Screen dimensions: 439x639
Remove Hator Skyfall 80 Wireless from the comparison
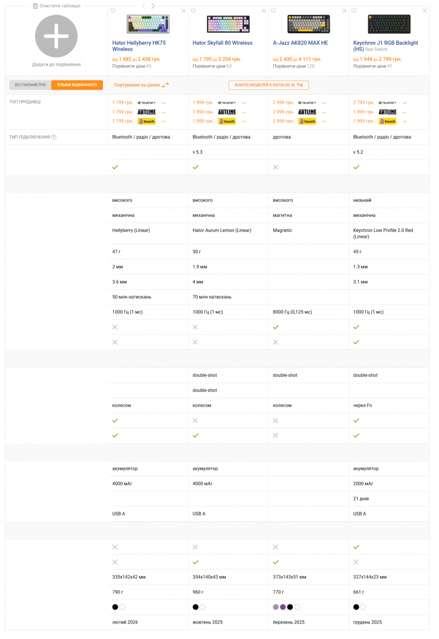264,11
